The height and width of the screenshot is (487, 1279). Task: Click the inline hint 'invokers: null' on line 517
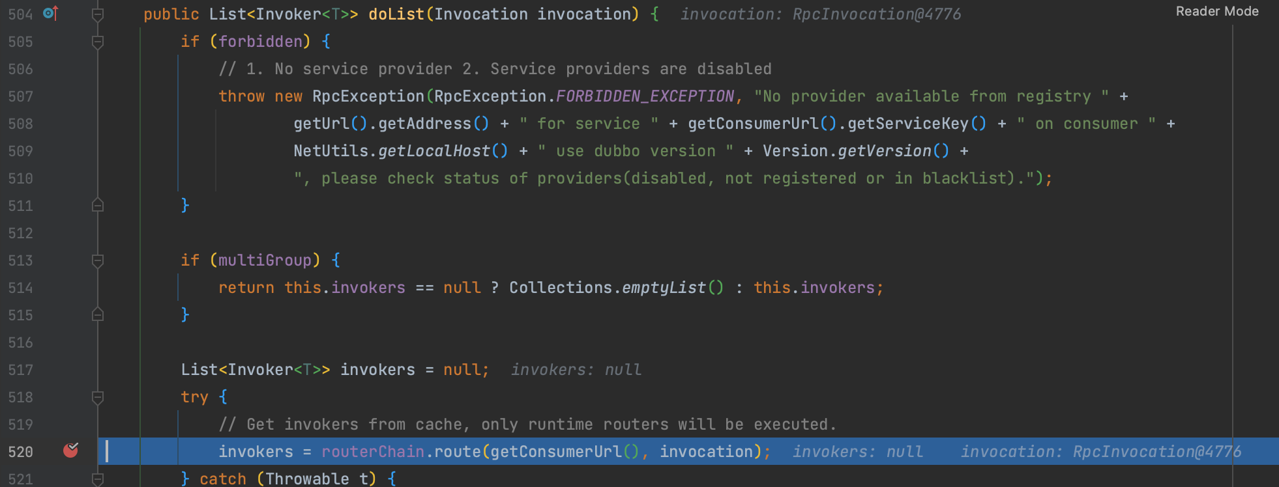(x=576, y=370)
